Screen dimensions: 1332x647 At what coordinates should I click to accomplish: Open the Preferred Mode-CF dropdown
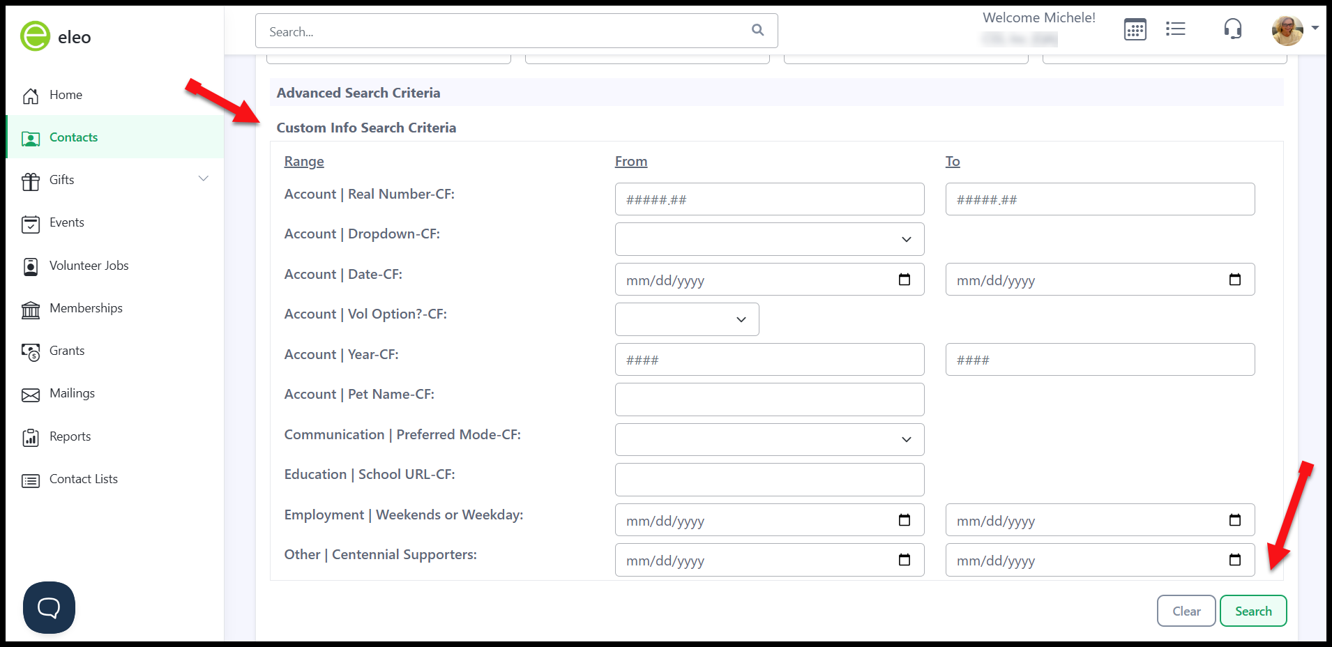770,439
